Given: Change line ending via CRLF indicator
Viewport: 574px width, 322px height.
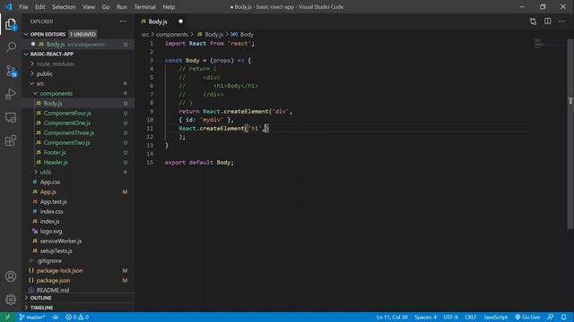Looking at the screenshot, I should [x=470, y=317].
